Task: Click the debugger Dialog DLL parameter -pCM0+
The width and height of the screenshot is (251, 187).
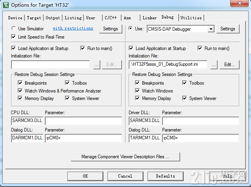Action: (x=201, y=138)
